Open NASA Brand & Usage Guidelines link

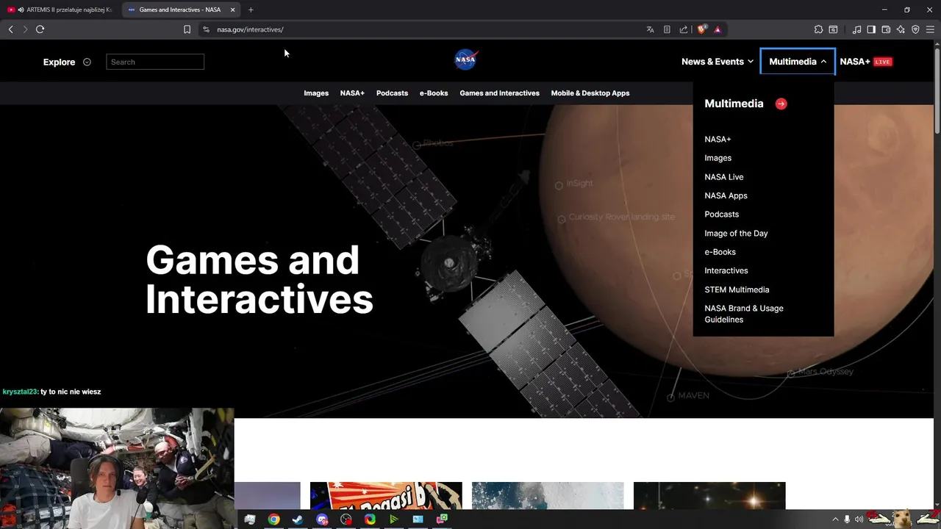point(744,314)
